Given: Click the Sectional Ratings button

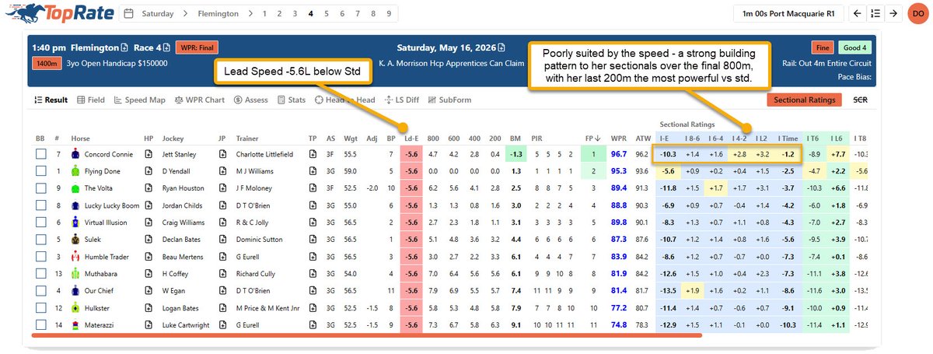Looking at the screenshot, I should tap(805, 100).
